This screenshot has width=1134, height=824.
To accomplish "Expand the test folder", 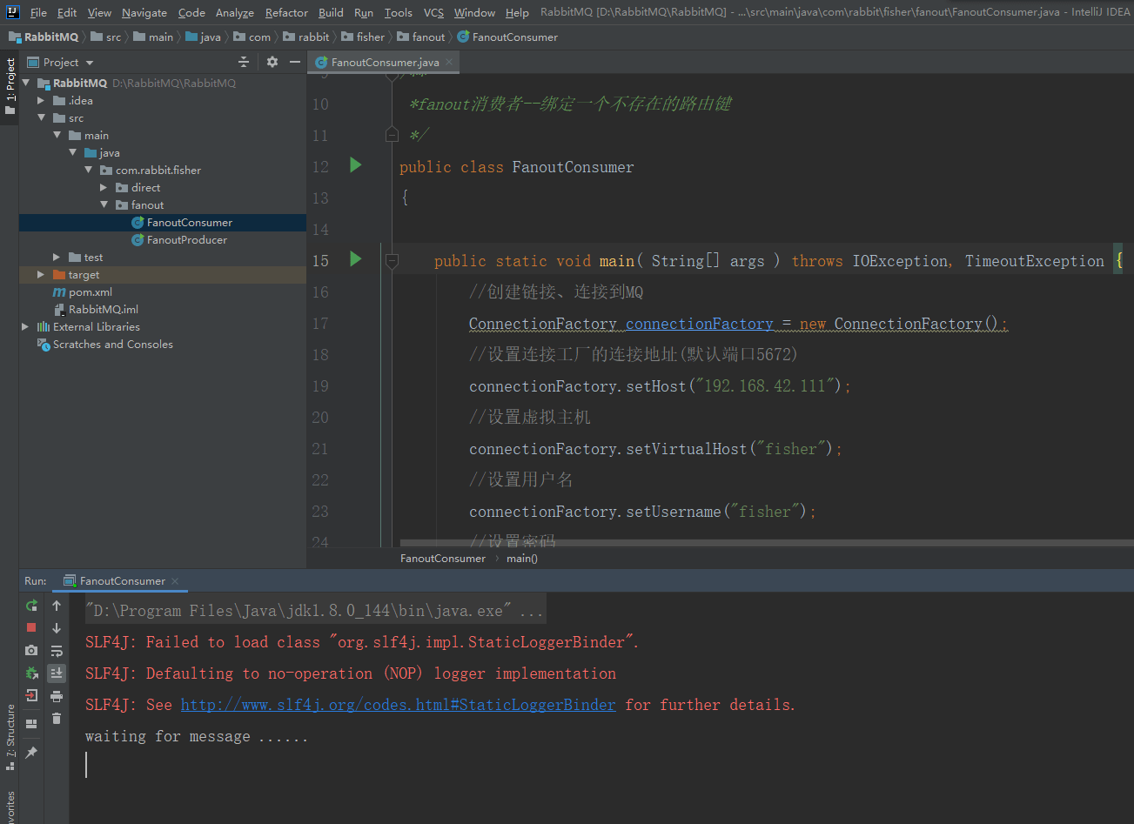I will point(57,258).
